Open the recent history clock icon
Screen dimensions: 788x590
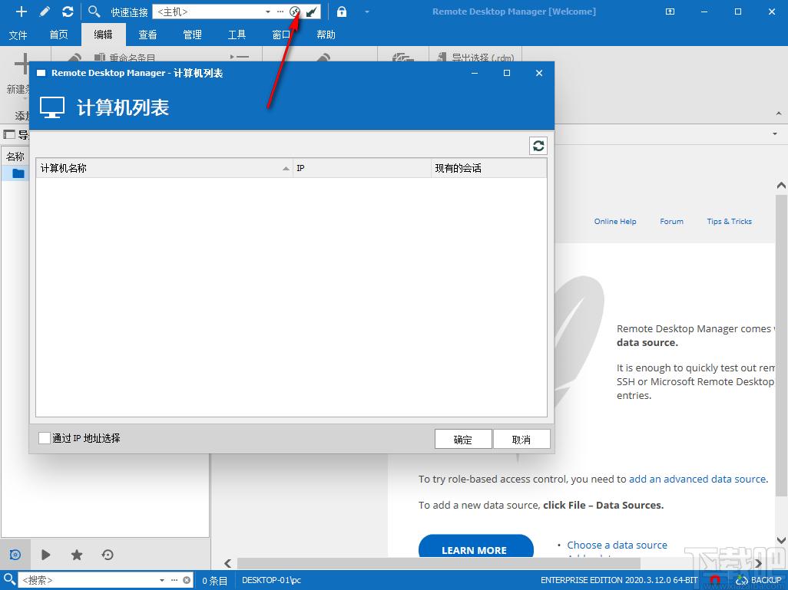click(108, 555)
